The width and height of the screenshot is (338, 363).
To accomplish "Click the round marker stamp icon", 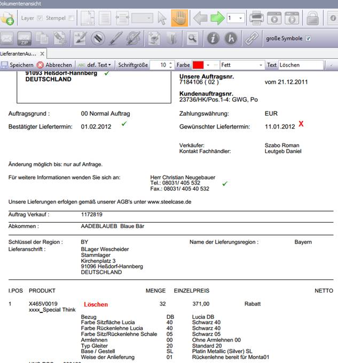I will click(98, 38).
